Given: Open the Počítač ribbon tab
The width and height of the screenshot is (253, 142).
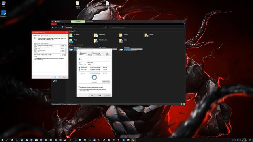Looking at the screenshot, I should 60,24.
